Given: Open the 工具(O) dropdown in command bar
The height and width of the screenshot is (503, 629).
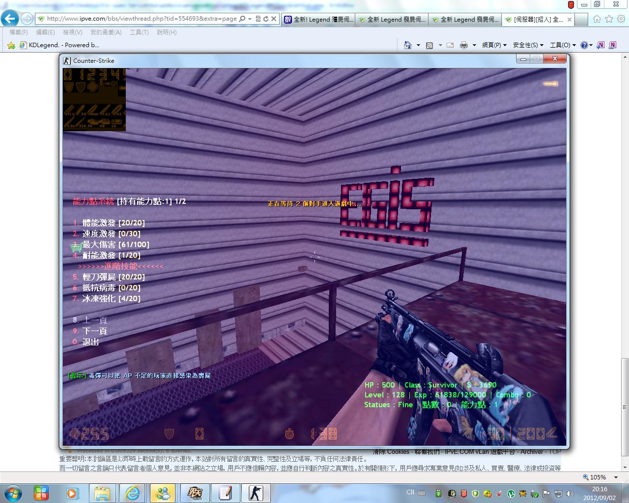Looking at the screenshot, I should (x=562, y=45).
